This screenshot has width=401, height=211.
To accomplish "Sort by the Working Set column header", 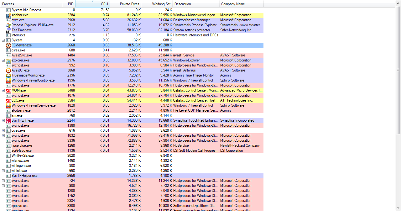I will (x=157, y=4).
